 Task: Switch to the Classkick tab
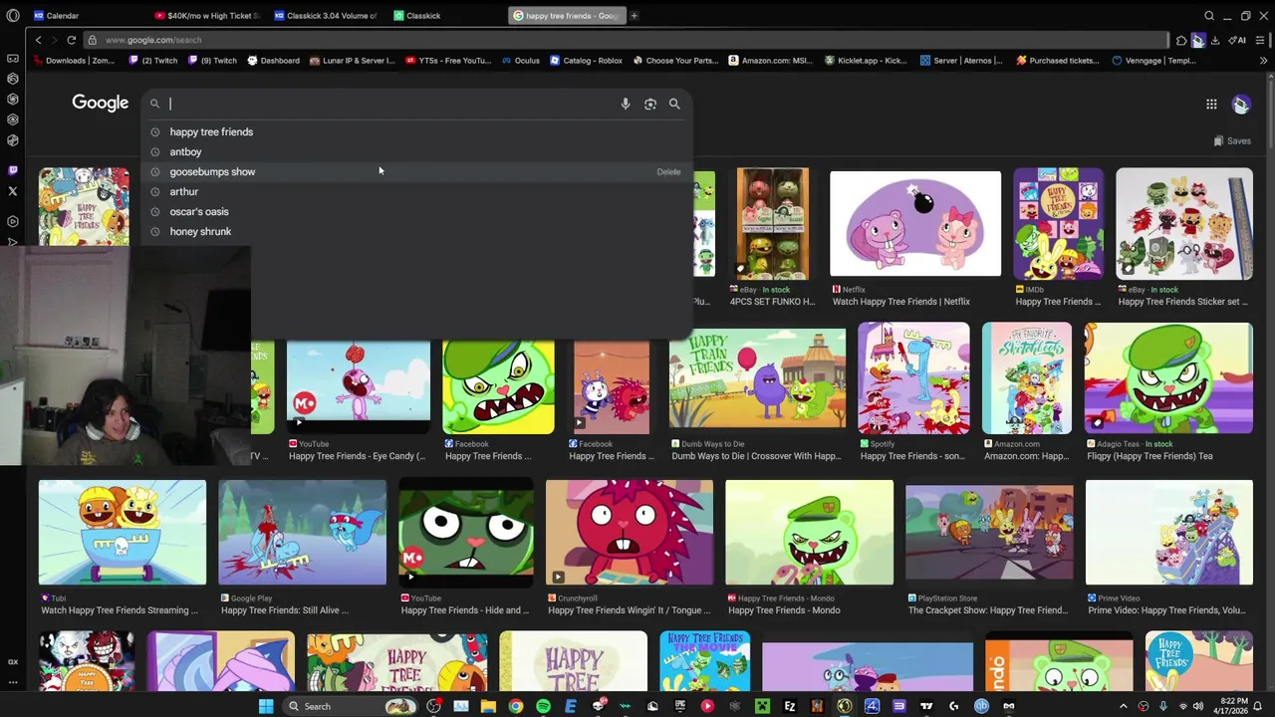tap(446, 16)
